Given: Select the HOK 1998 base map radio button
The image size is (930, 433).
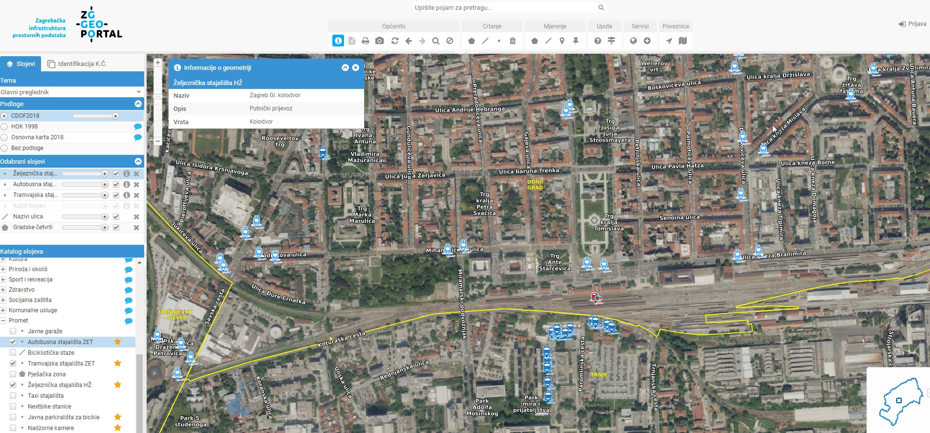Looking at the screenshot, I should coord(5,127).
